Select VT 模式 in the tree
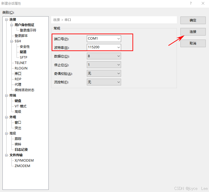Screen dimensions: 209x192 point(21,106)
